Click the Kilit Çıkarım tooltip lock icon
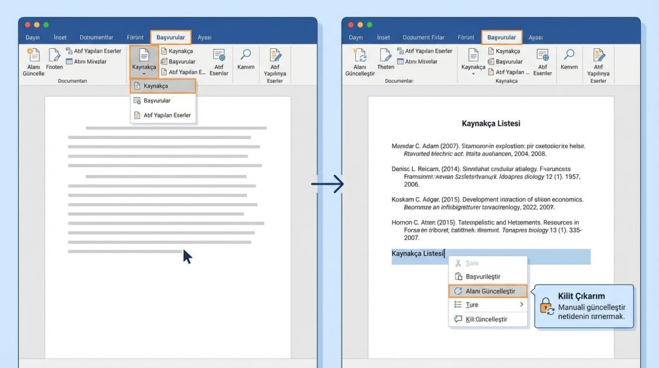Image resolution: width=659 pixels, height=368 pixels. 547,306
